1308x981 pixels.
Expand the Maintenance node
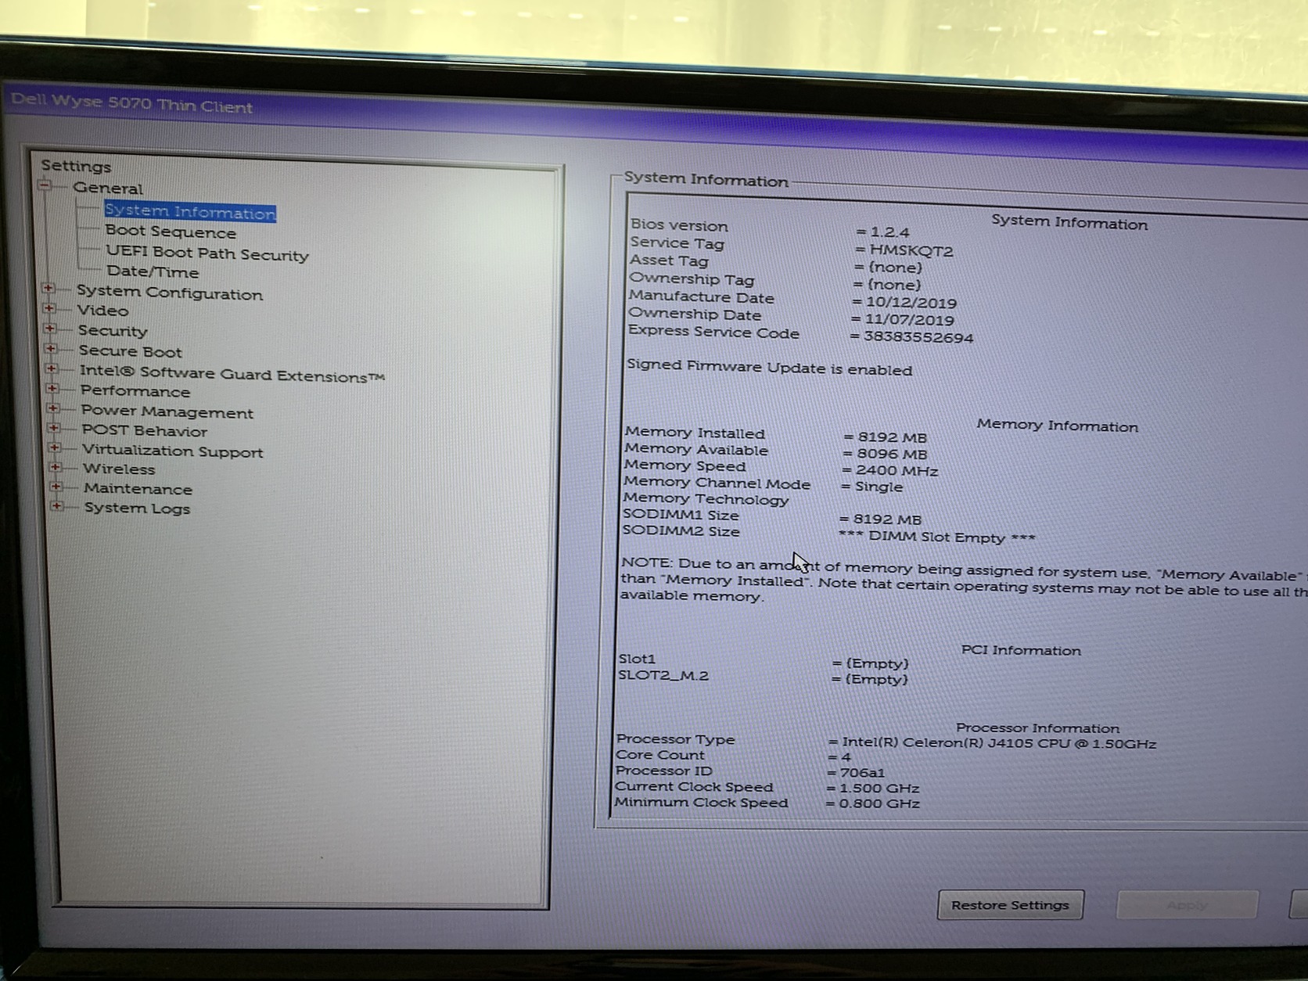click(56, 487)
